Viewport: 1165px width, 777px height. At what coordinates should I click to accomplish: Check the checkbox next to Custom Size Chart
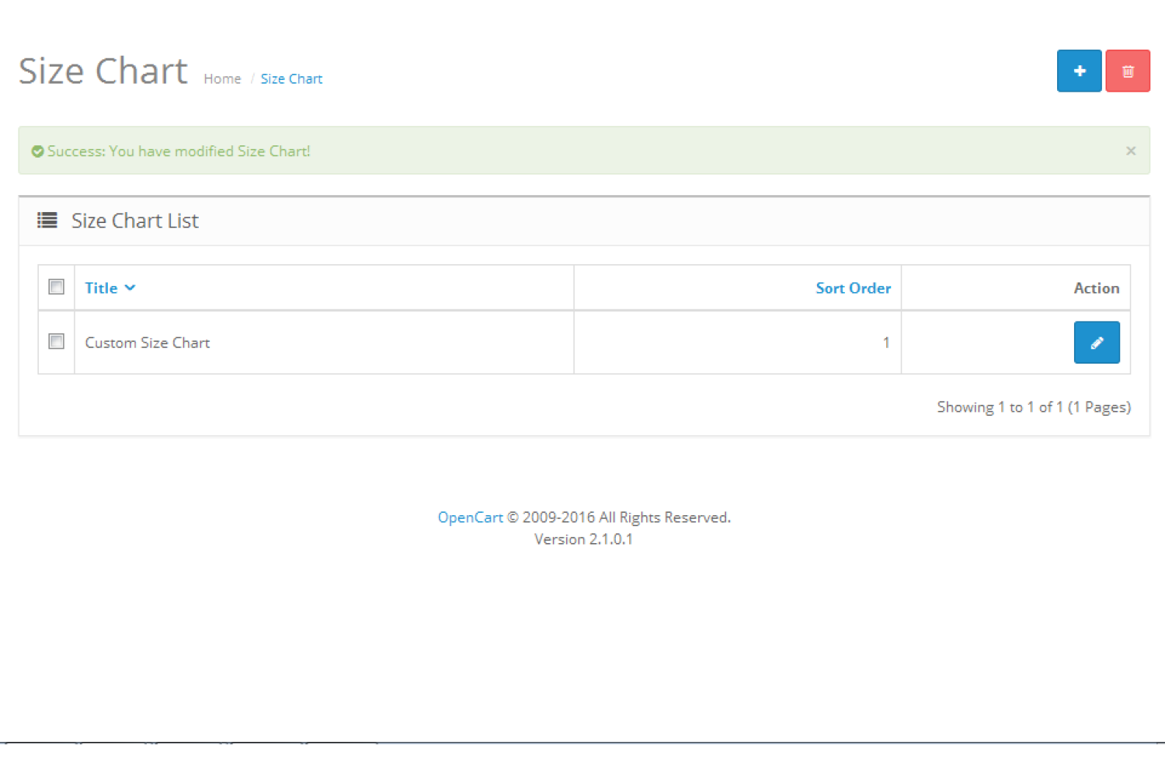[56, 341]
